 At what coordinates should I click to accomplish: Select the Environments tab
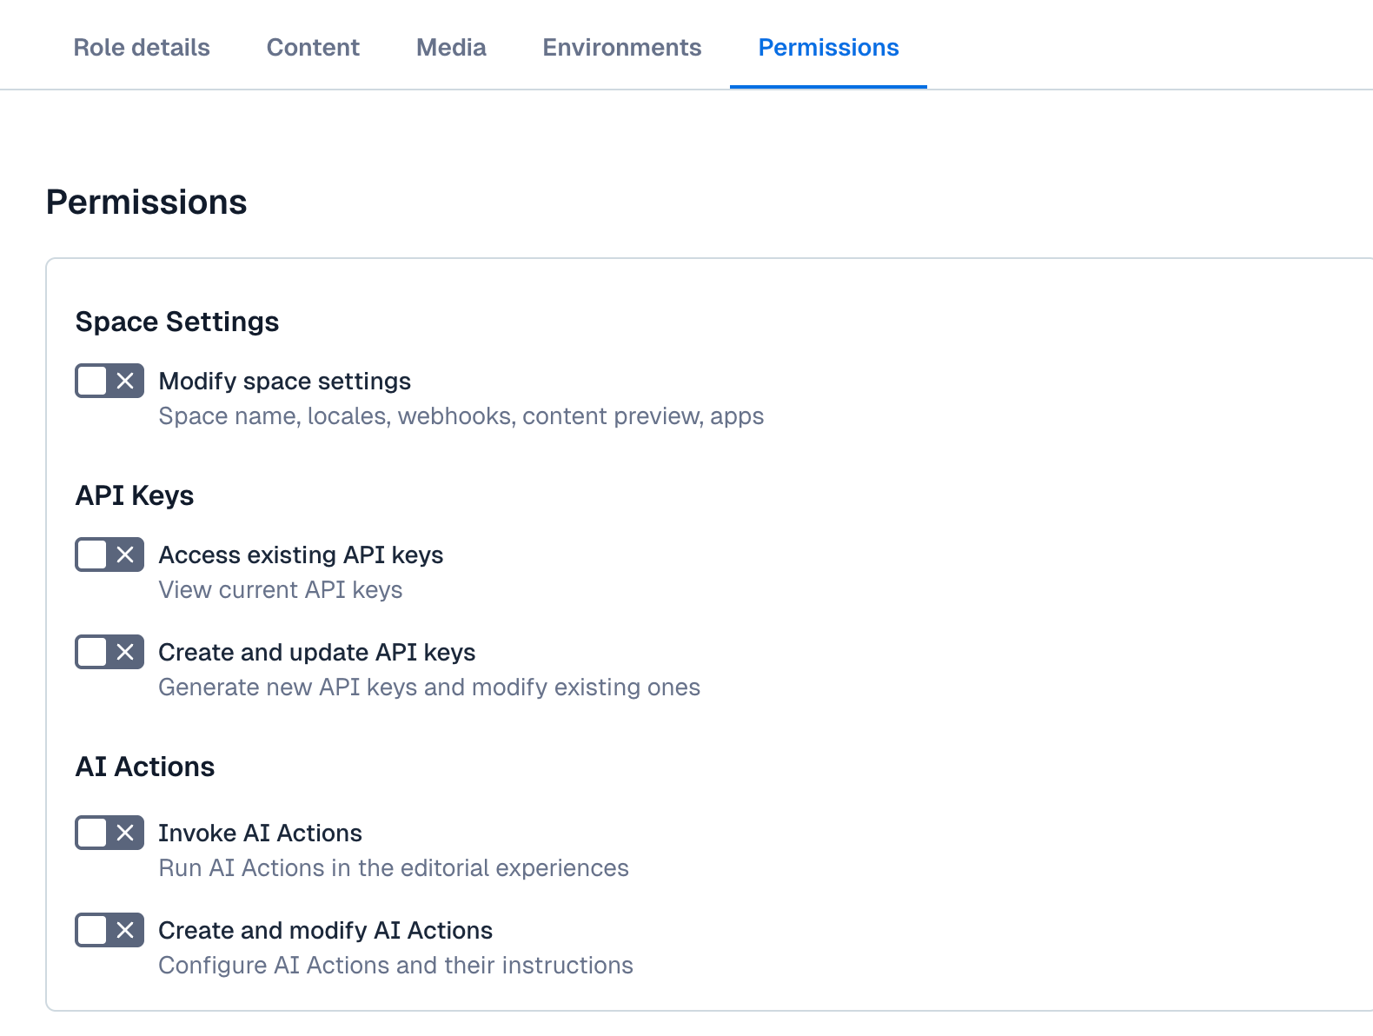[x=621, y=47]
